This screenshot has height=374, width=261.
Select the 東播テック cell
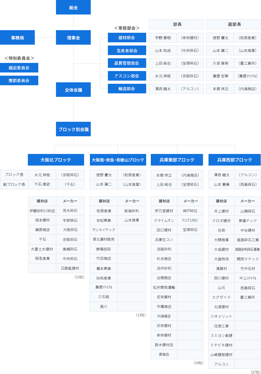coord(248,221)
